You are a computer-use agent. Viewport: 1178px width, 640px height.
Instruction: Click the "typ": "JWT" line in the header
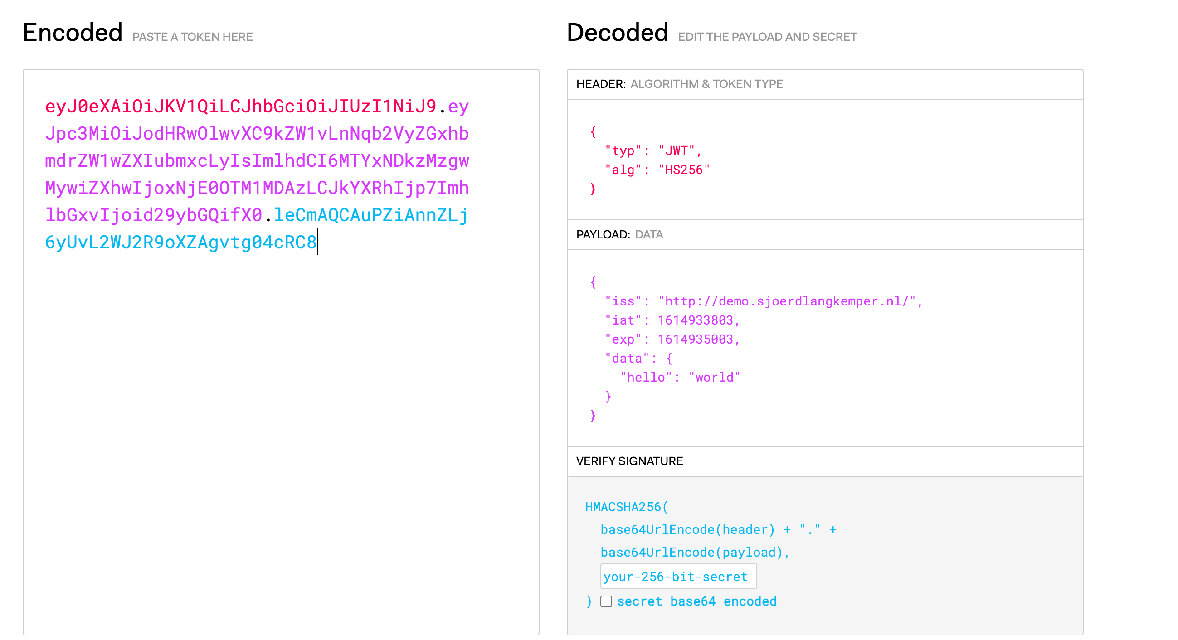(x=652, y=151)
